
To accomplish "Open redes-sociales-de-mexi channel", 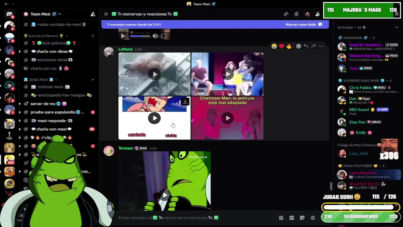I will [x=58, y=25].
